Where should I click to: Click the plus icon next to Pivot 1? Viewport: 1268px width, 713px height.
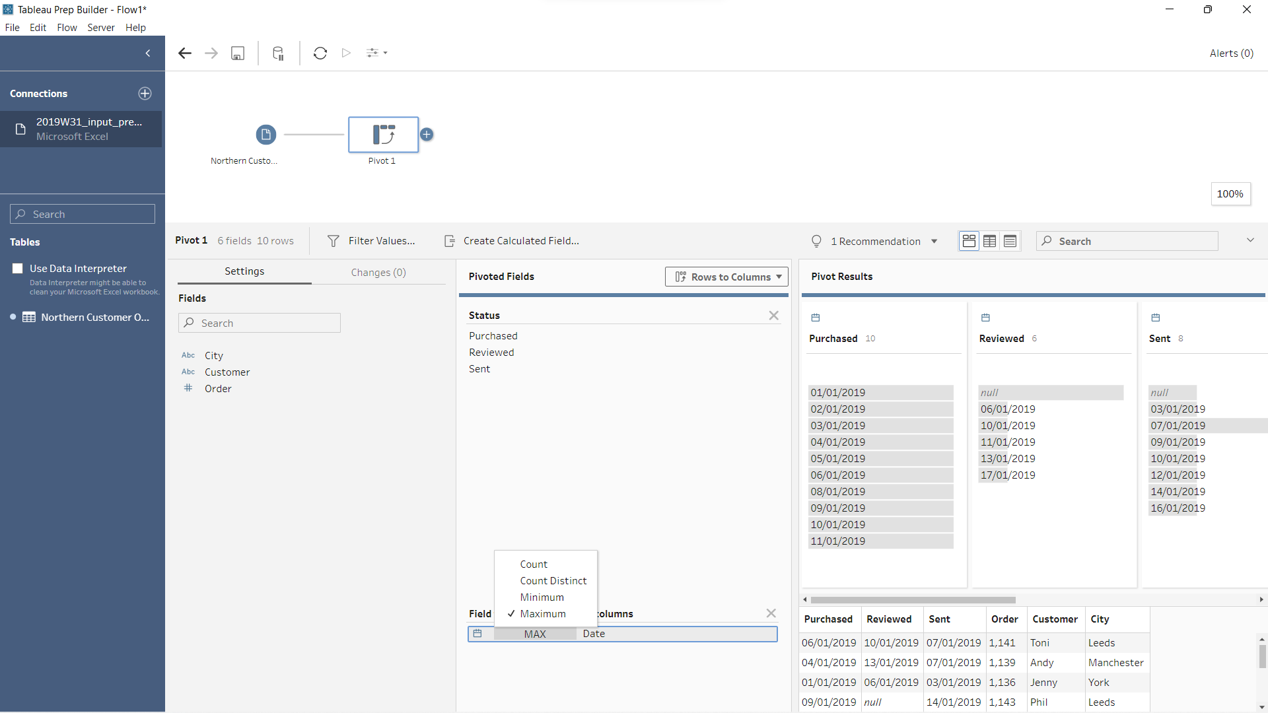427,135
